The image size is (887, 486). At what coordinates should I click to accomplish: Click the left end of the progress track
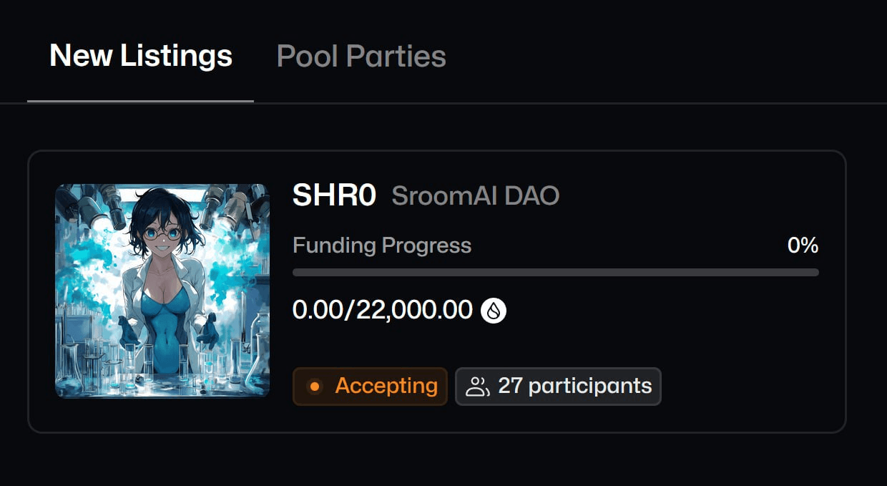[297, 273]
